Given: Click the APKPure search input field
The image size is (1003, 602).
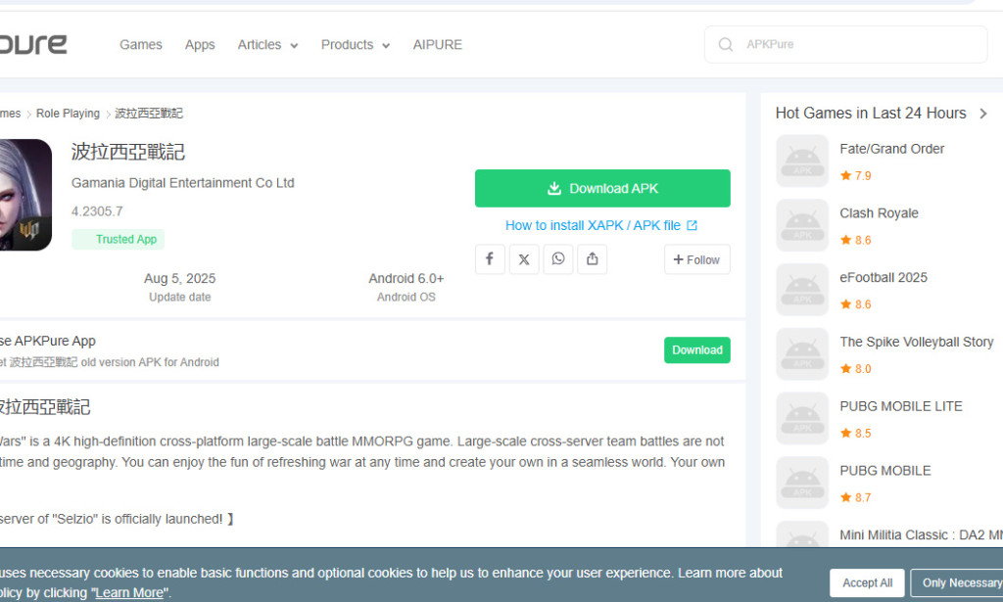Looking at the screenshot, I should 844,44.
